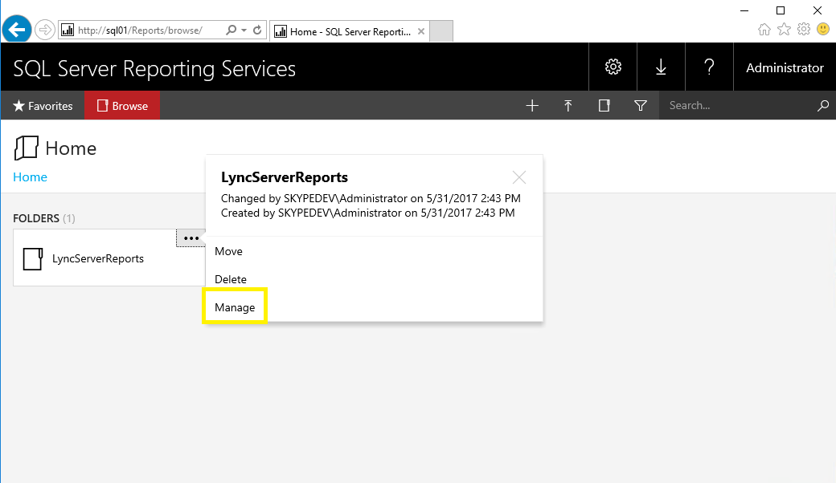
Task: Switch to the Favorites tab
Action: pyautogui.click(x=43, y=105)
